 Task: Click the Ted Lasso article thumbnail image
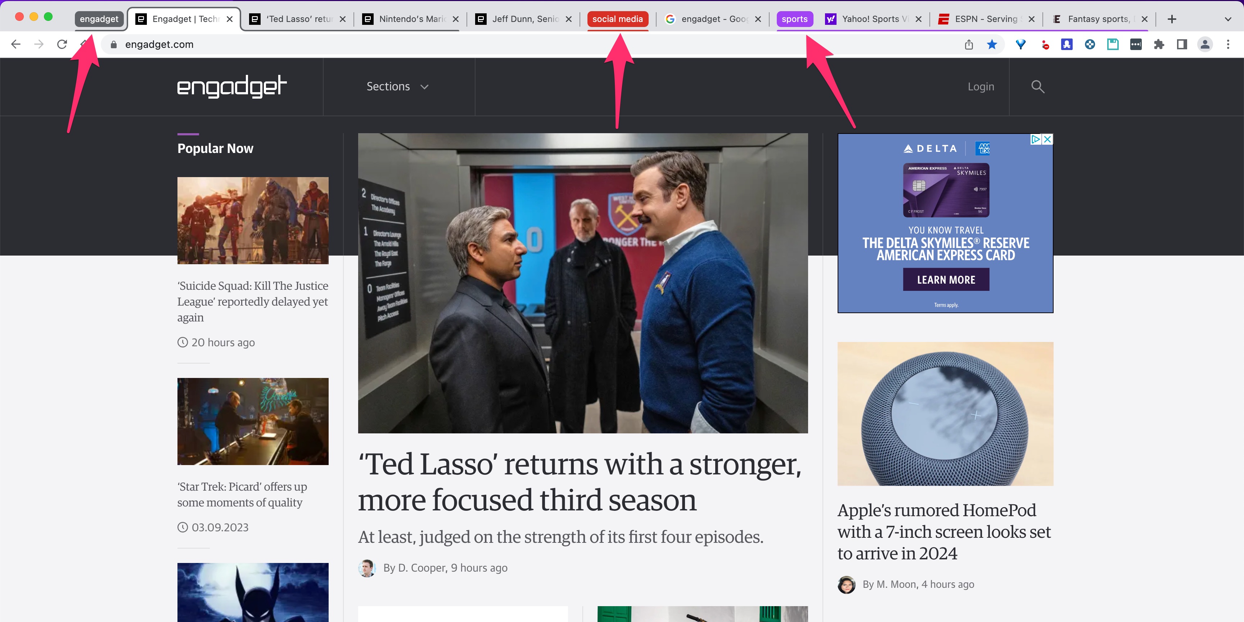coord(583,283)
